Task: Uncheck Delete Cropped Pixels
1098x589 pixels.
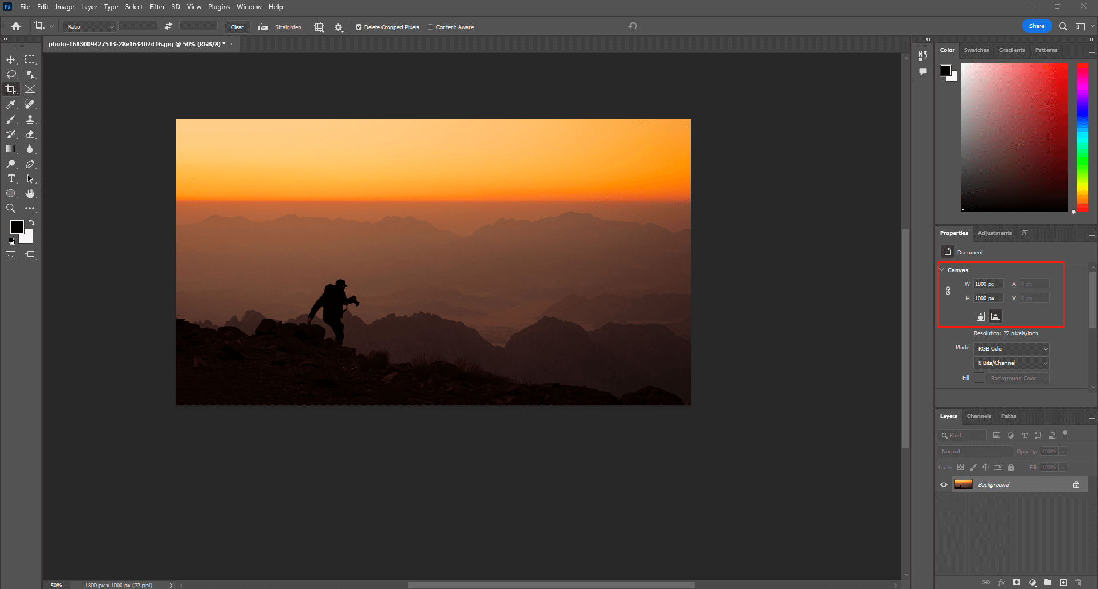Action: (359, 27)
